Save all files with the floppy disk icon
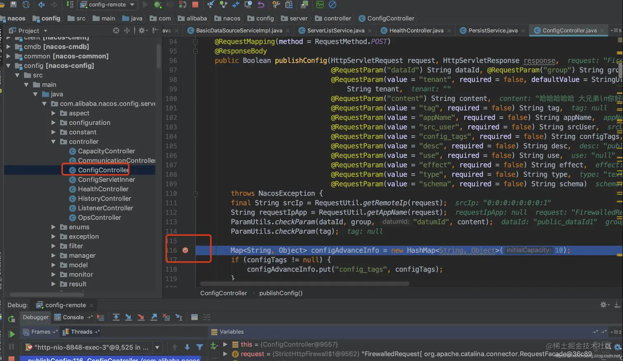The height and width of the screenshot is (361, 623). pyautogui.click(x=13, y=5)
